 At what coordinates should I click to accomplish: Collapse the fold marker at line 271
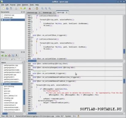(32, 83)
